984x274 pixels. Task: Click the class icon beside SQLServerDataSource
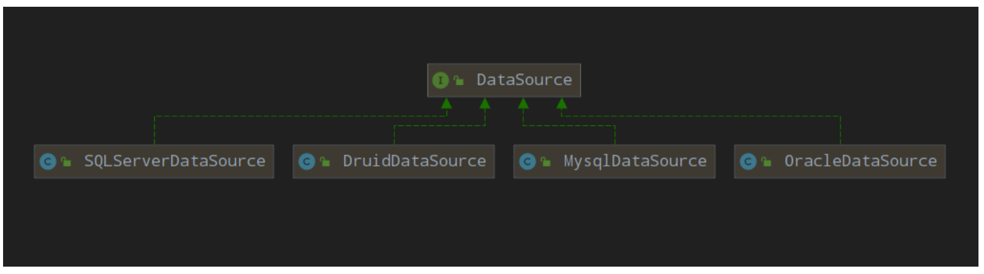click(x=48, y=162)
